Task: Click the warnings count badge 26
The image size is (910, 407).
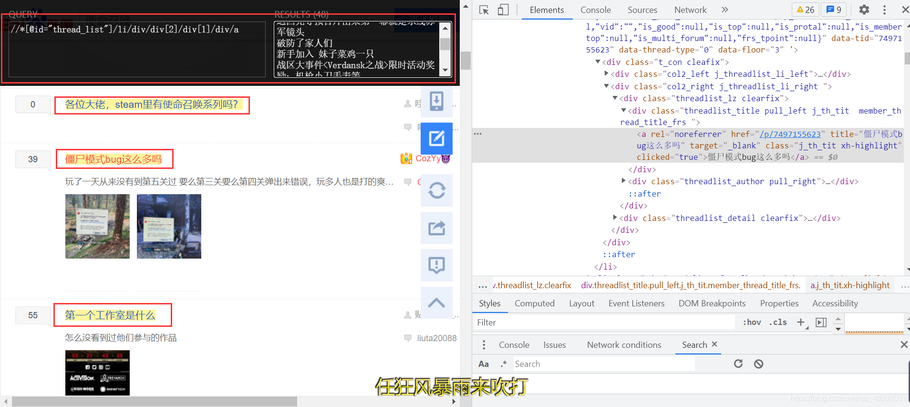Action: point(806,10)
